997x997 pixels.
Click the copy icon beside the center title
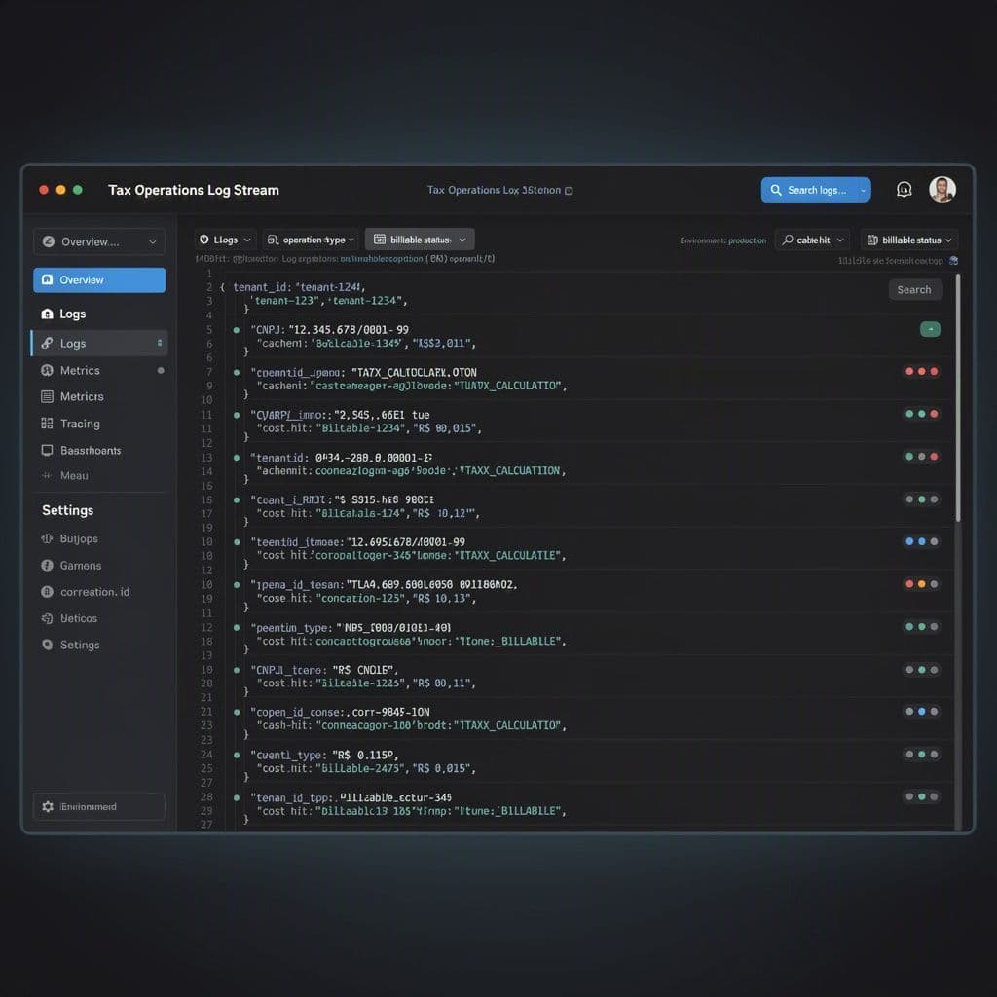569,190
